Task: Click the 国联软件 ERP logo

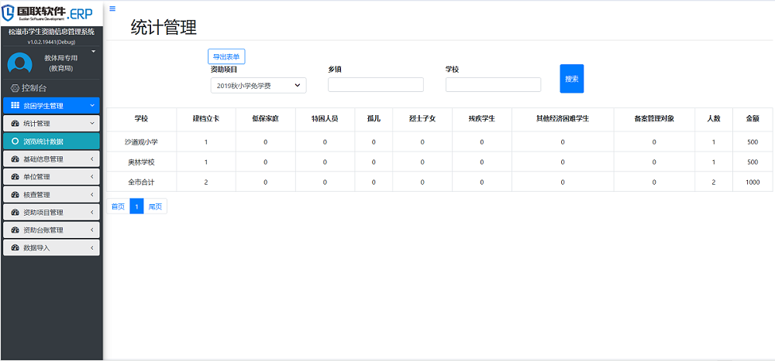Action: [x=48, y=12]
